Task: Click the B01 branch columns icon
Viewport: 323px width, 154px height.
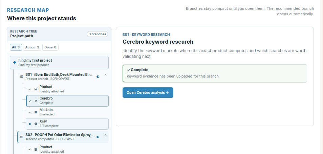Action: coord(22,76)
